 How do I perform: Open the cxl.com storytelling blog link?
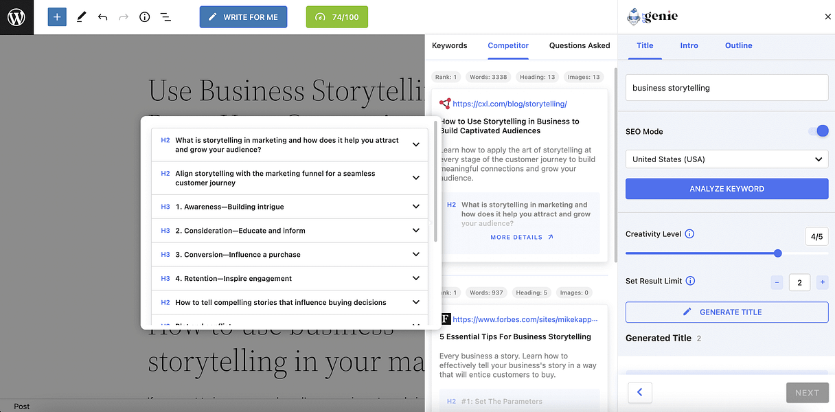(x=510, y=104)
